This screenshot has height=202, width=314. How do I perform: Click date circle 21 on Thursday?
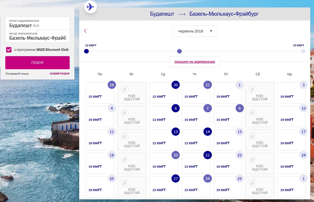coord(207,155)
